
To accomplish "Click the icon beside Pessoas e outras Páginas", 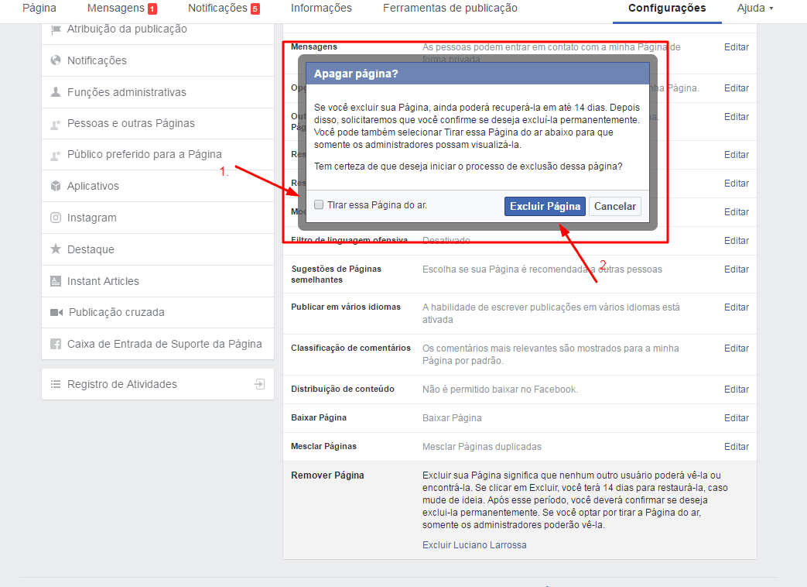I will pos(56,124).
